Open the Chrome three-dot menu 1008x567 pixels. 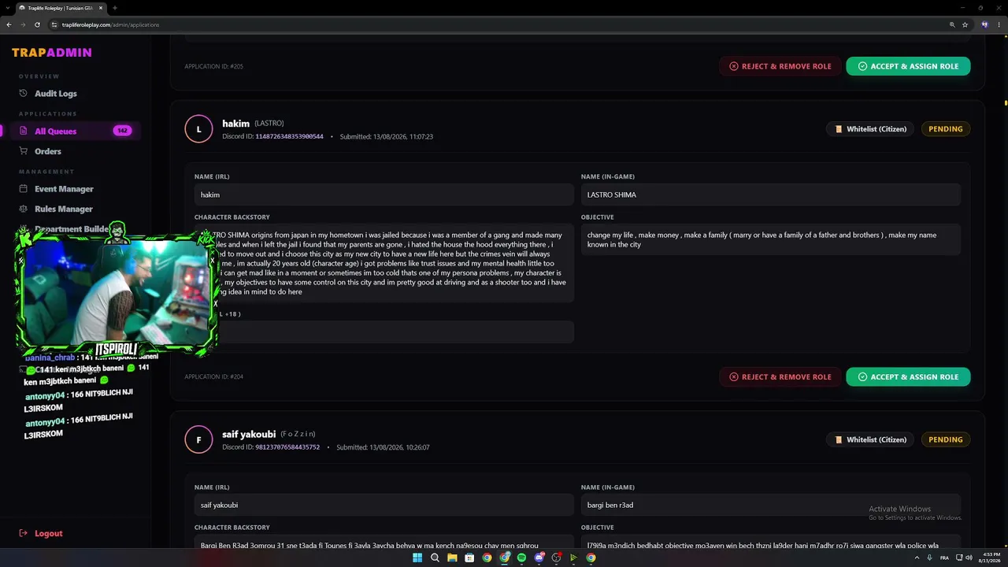[x=999, y=24]
